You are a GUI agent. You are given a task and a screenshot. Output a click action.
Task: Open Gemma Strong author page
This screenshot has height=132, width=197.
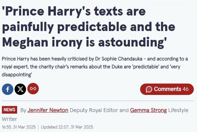[x=148, y=110]
